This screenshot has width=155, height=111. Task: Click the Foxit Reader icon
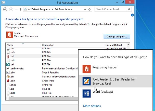click(x=87, y=81)
